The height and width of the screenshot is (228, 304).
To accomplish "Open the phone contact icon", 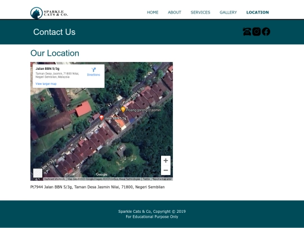I will pos(247,32).
